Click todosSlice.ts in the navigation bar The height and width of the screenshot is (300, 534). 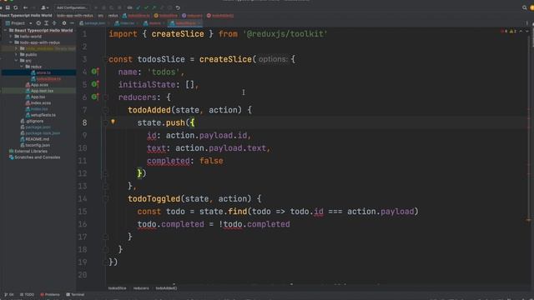pos(136,16)
